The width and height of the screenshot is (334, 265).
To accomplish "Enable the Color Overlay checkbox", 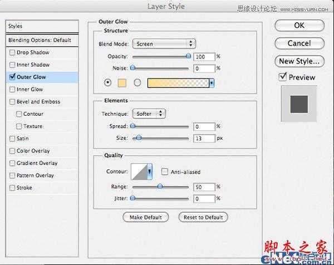I will 12,151.
